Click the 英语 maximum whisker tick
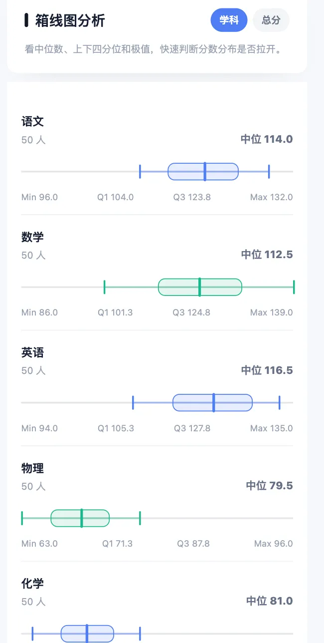The width and height of the screenshot is (324, 643). coord(279,402)
